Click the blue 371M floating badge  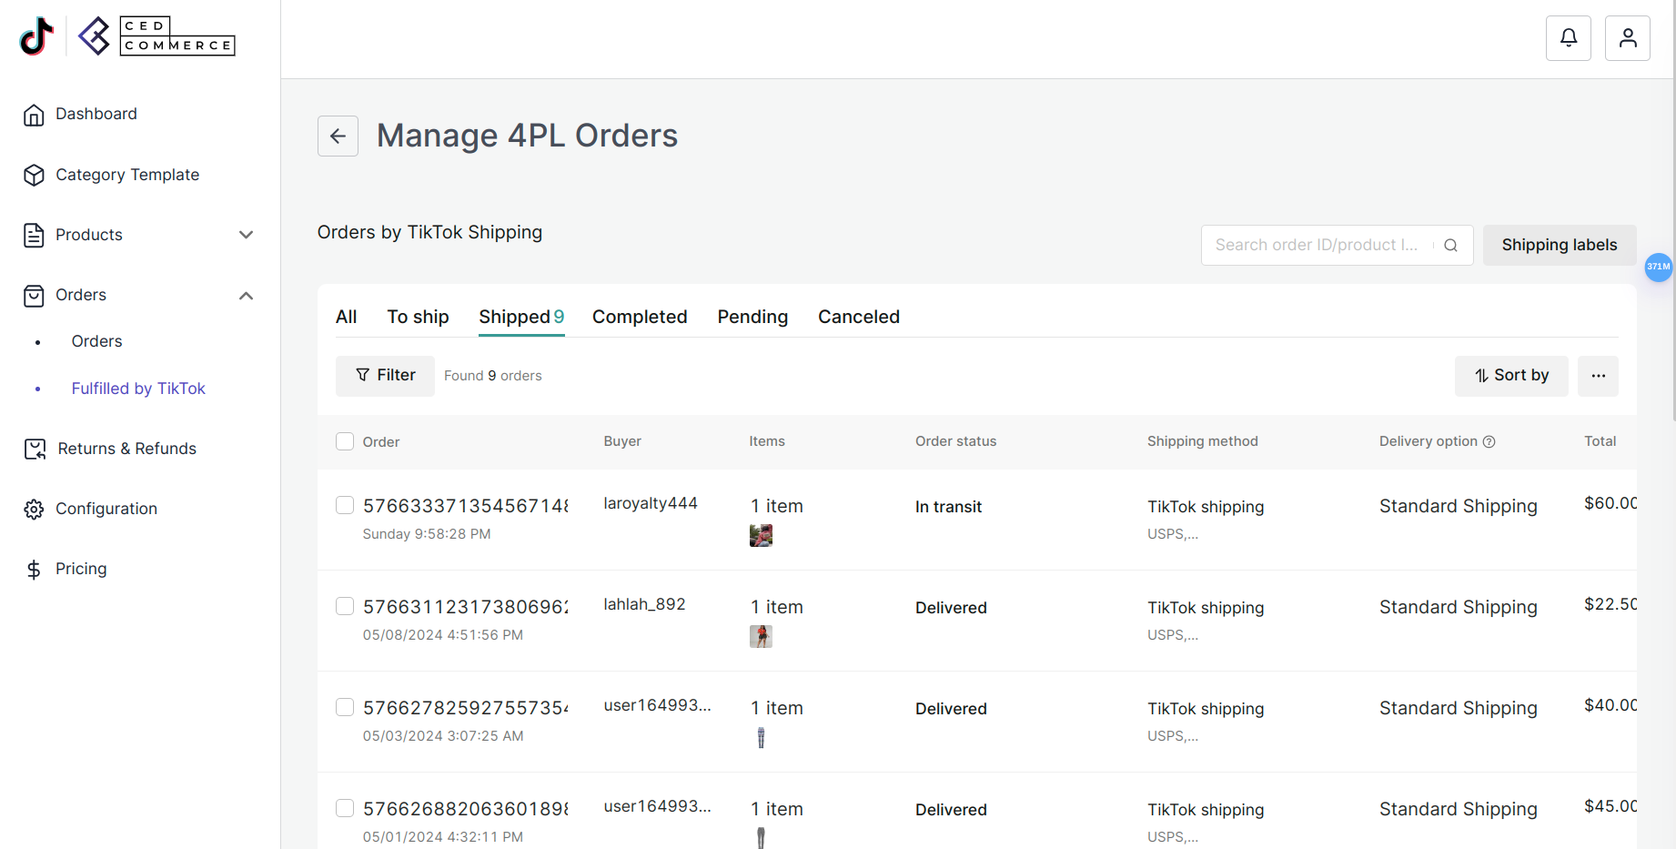1659,267
